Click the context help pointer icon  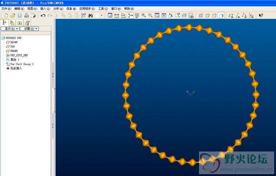[261, 15]
